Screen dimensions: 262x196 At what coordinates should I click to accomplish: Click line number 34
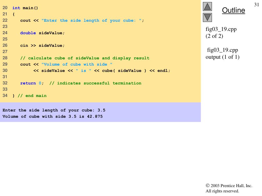coord(5,95)
